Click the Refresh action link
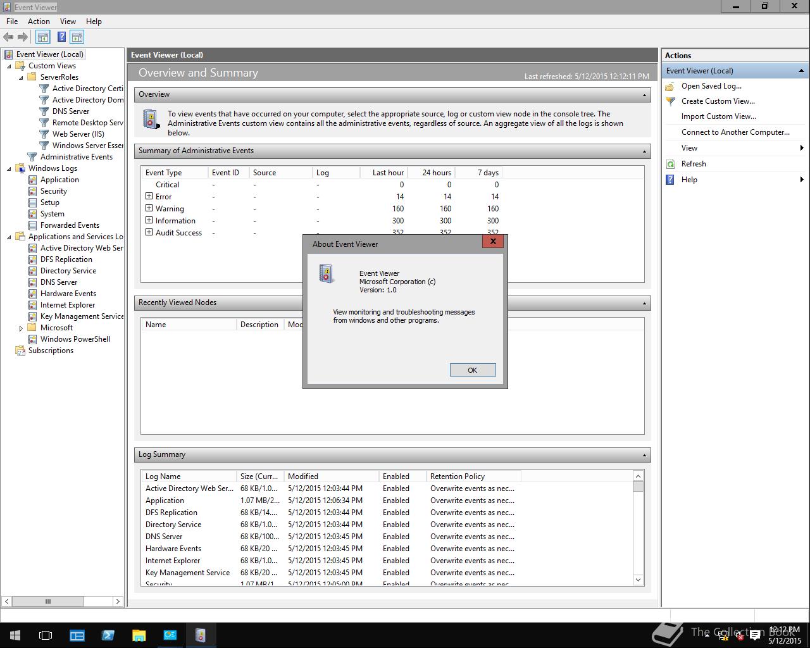Viewport: 810px width, 648px height. point(694,164)
